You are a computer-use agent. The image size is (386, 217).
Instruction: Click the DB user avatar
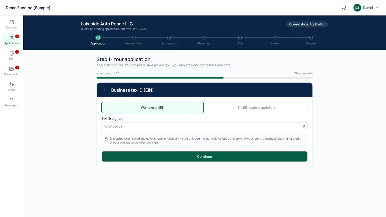click(357, 8)
